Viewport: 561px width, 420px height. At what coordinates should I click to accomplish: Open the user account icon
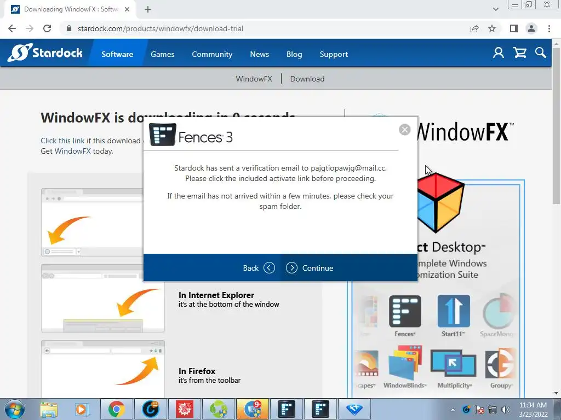pos(499,53)
